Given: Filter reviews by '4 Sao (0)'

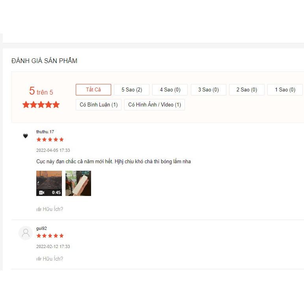Looking at the screenshot, I should tap(170, 90).
